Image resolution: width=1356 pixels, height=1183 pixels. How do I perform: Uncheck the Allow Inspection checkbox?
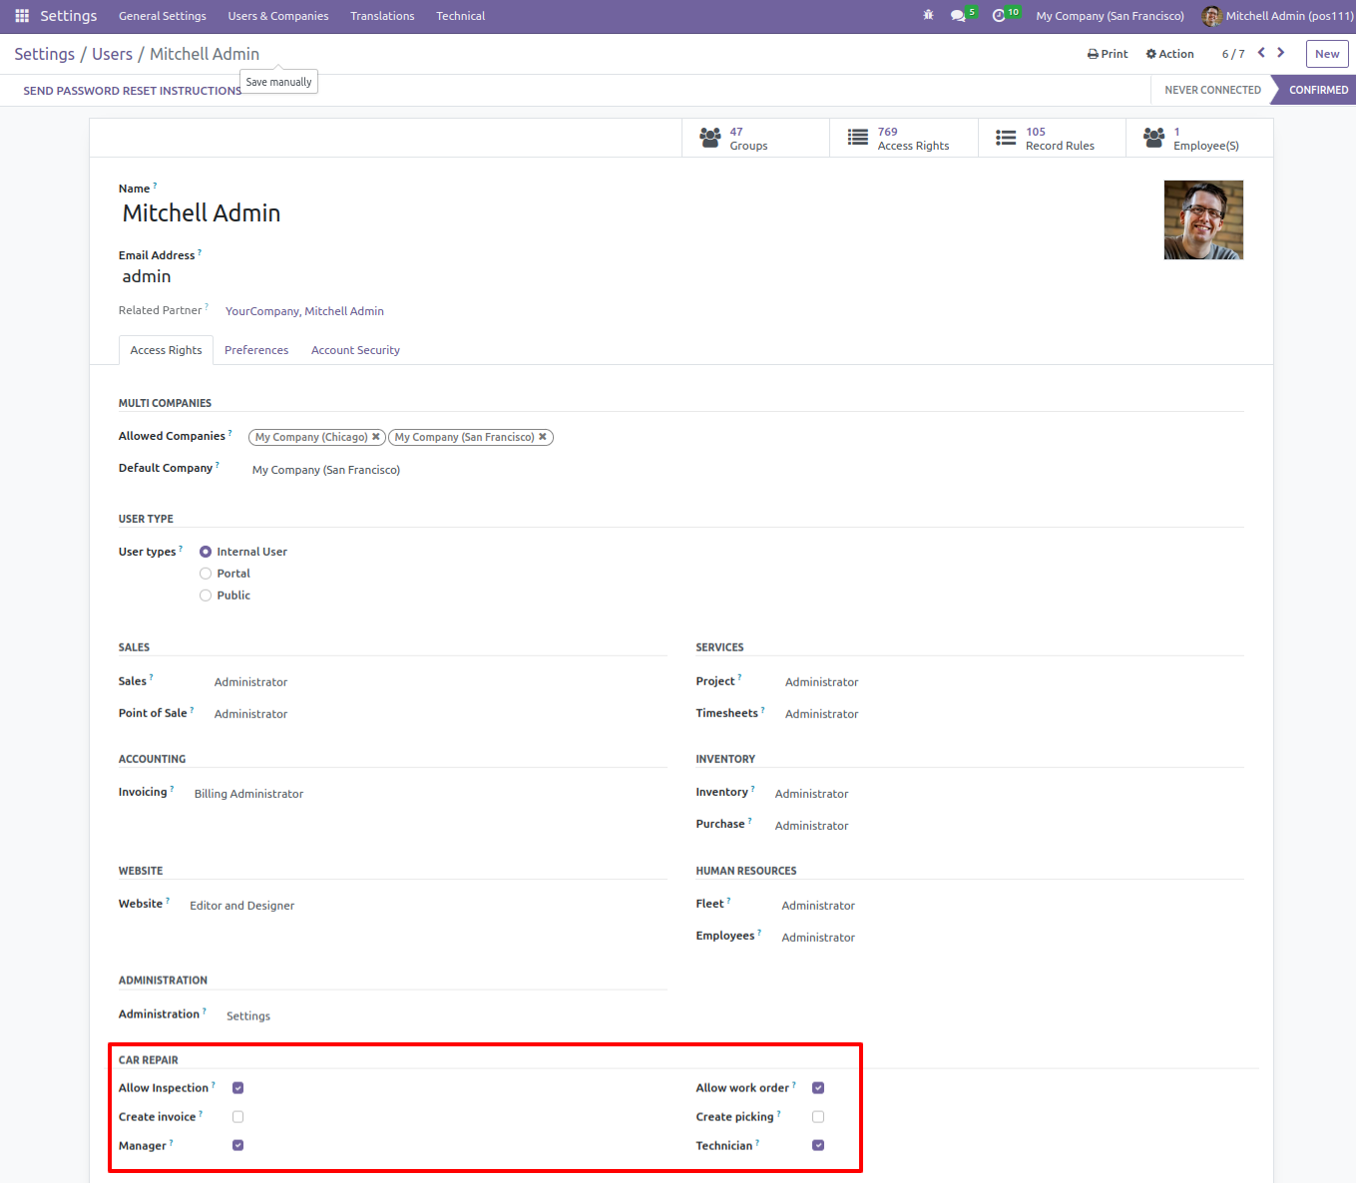pos(237,1088)
